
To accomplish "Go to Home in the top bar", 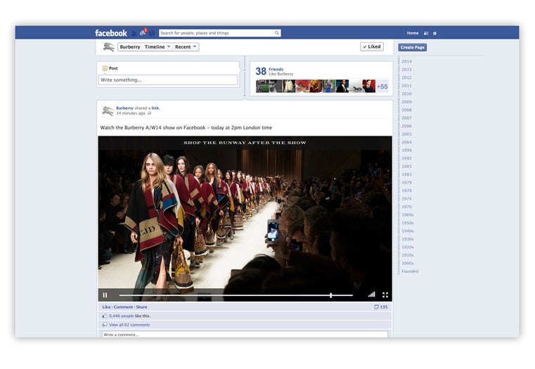I will (x=413, y=33).
